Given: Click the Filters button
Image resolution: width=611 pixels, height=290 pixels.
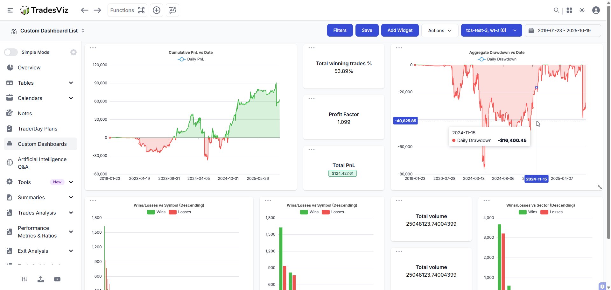Looking at the screenshot, I should 340,31.
